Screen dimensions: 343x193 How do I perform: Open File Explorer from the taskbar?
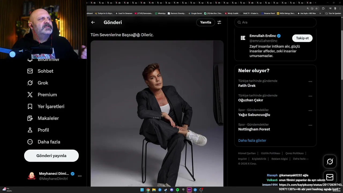154,190
